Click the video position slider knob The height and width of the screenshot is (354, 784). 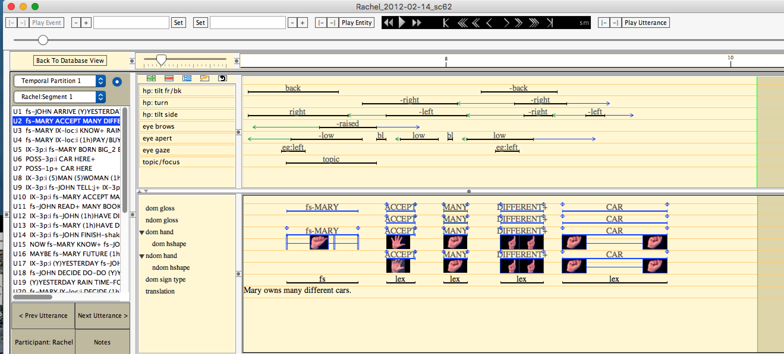[43, 40]
